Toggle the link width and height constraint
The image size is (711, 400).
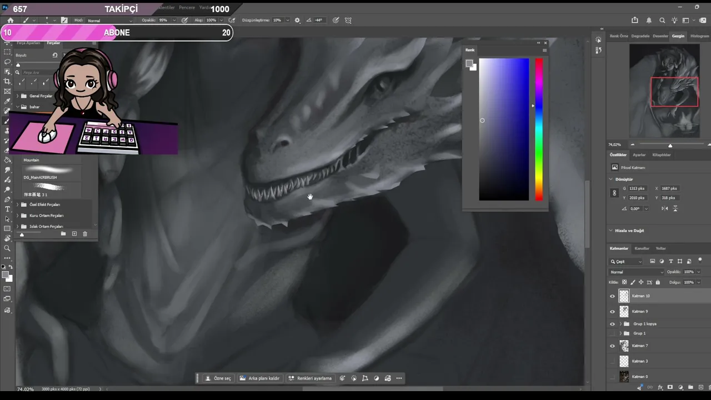tap(614, 193)
